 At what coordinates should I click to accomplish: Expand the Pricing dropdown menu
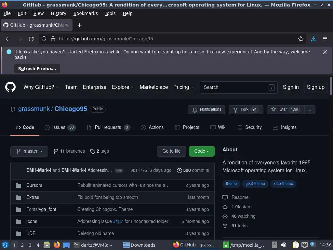(184, 87)
